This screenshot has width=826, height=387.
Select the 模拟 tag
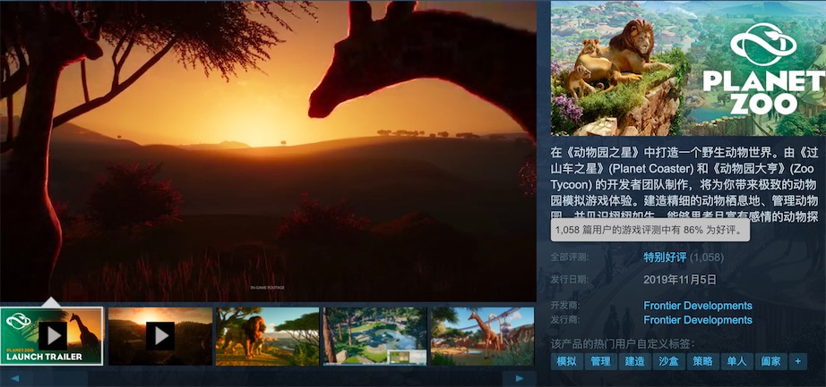click(566, 362)
